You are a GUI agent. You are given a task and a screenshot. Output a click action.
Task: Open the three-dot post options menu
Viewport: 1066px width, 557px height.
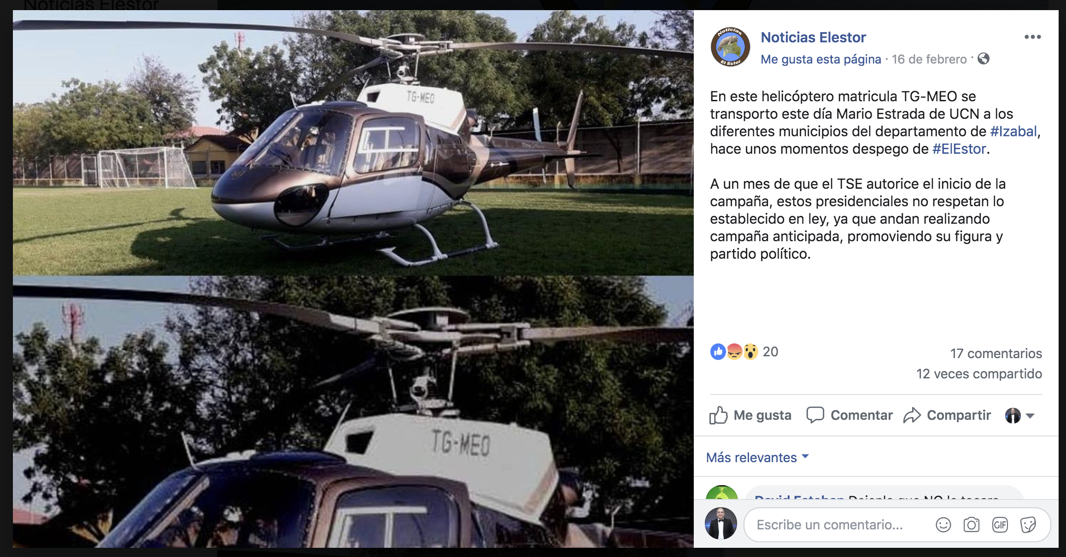pos(1032,37)
